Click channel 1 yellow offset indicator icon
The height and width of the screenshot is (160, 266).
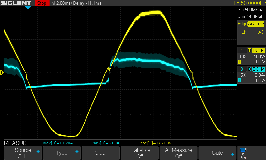coord(239,62)
